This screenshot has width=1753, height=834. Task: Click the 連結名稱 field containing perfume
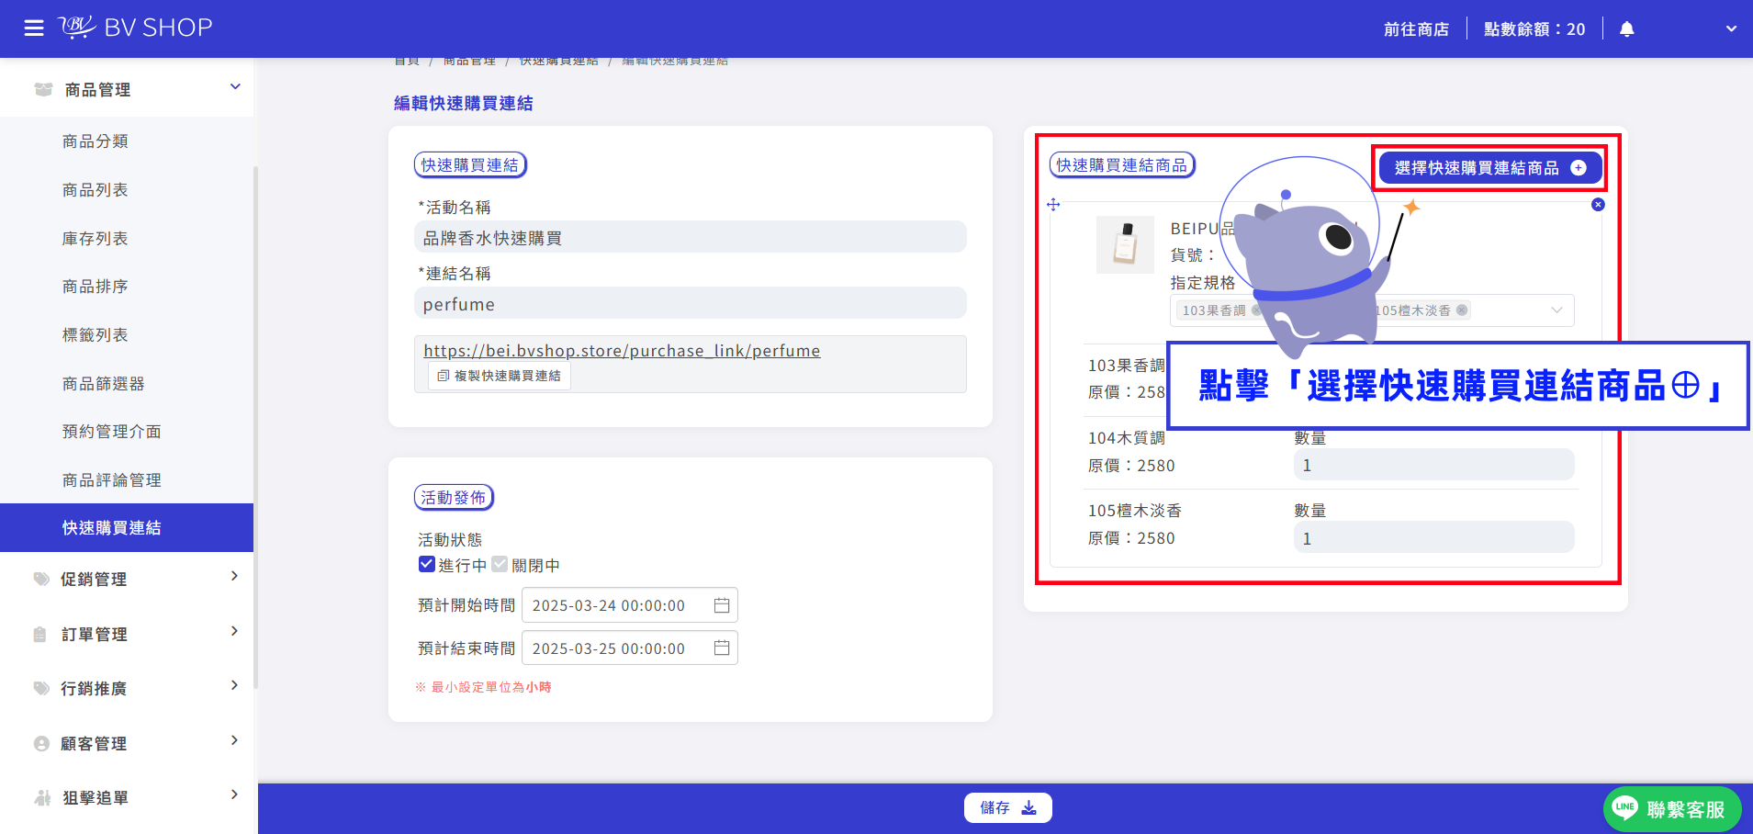point(691,303)
